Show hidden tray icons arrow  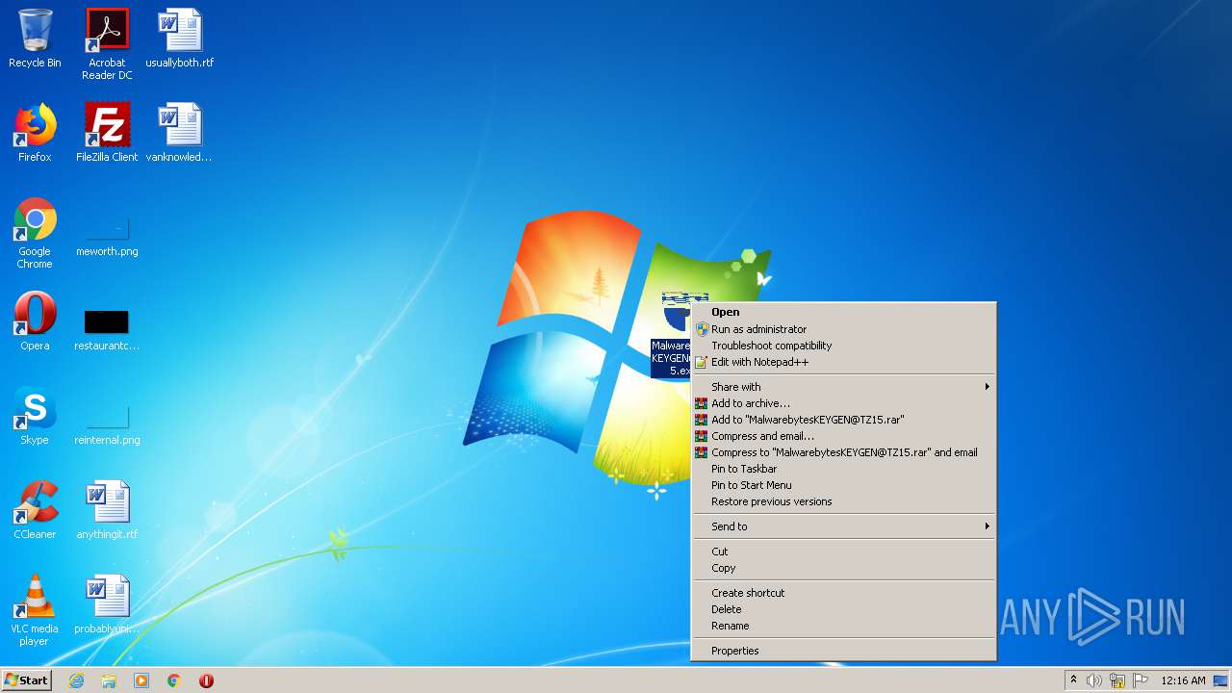1073,680
